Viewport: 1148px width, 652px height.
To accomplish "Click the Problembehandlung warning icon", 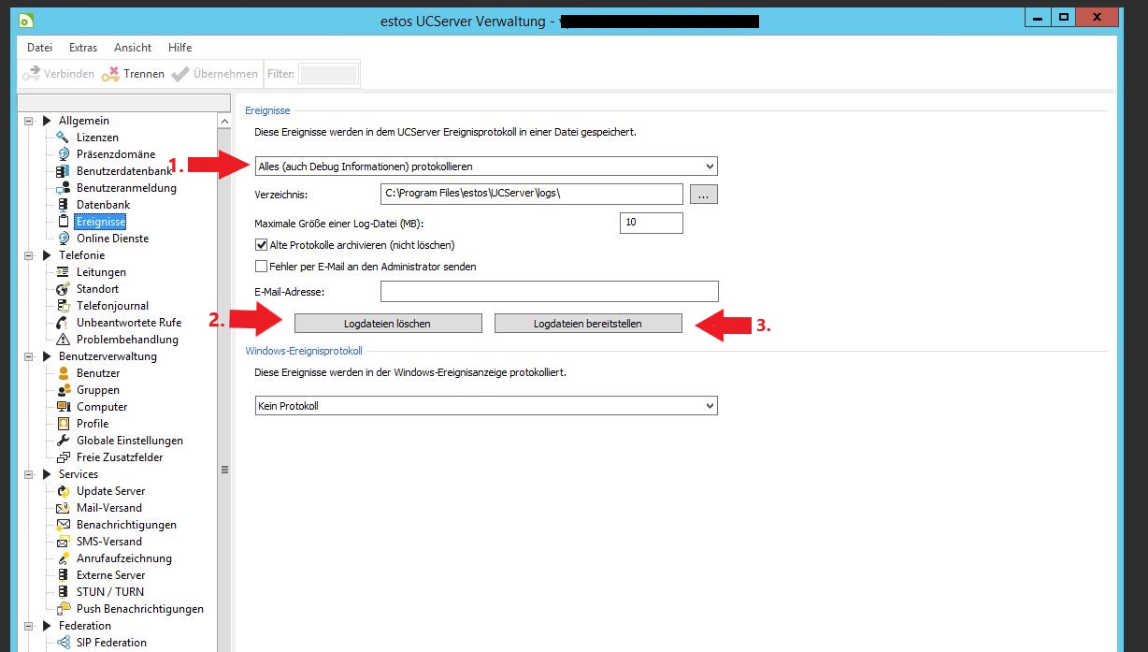I will point(63,340).
